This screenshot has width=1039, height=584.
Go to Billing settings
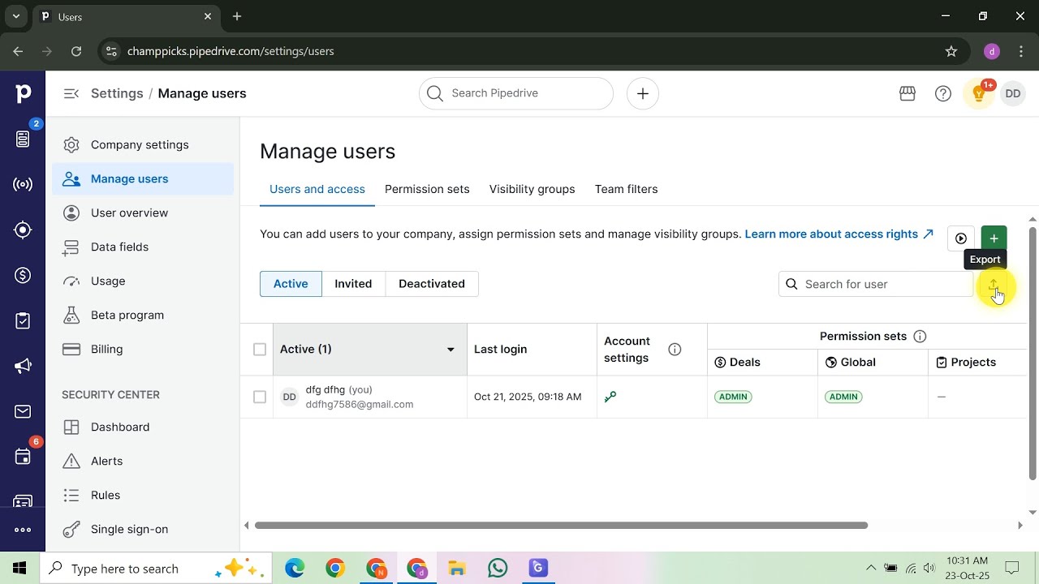click(x=143, y=349)
